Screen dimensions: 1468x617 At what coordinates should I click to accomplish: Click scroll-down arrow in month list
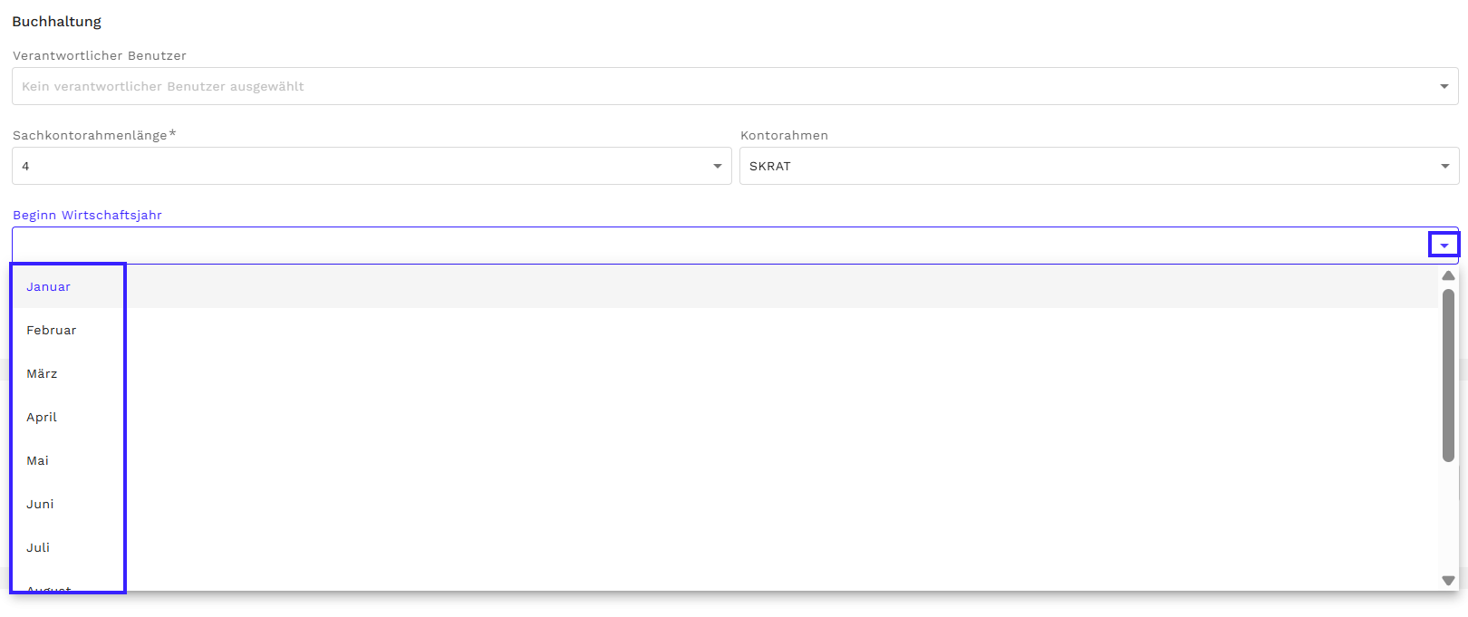click(1448, 581)
